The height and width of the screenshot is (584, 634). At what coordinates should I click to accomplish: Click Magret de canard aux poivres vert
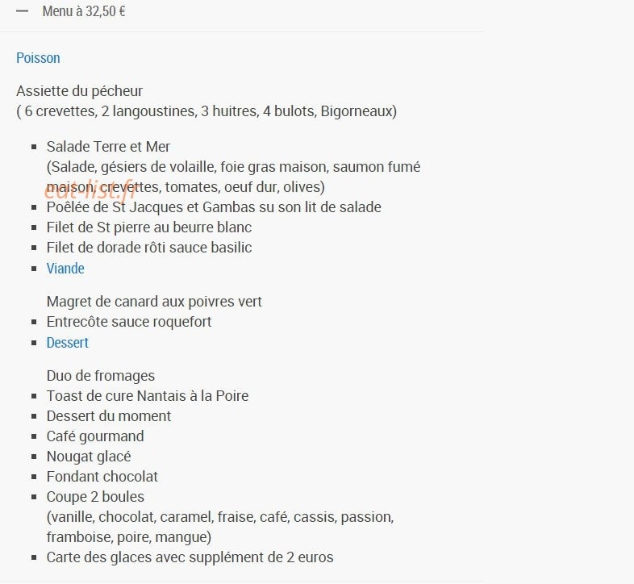tap(154, 302)
